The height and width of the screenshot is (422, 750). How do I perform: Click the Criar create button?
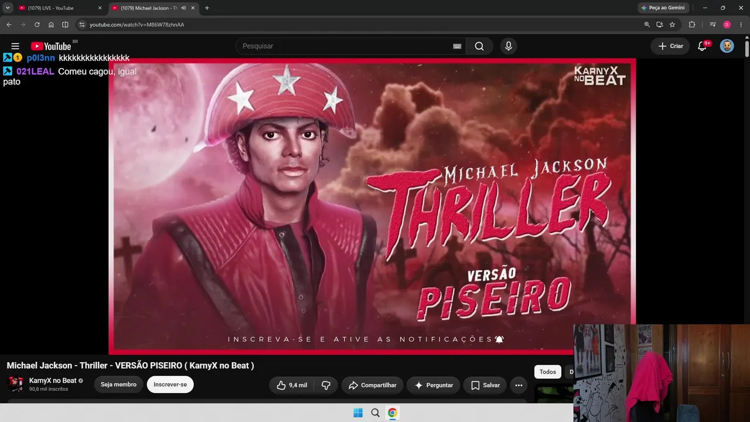670,46
